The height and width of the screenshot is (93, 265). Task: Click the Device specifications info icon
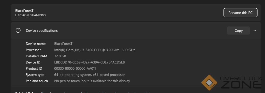tap(18, 31)
